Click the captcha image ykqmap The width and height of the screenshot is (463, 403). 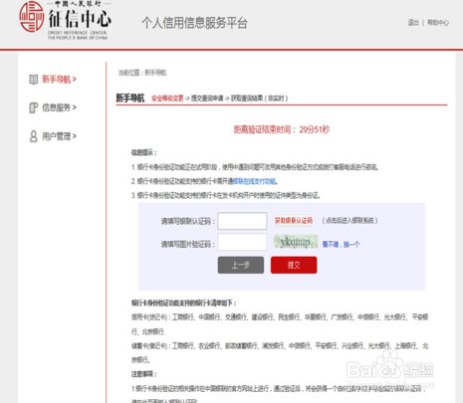pos(296,242)
